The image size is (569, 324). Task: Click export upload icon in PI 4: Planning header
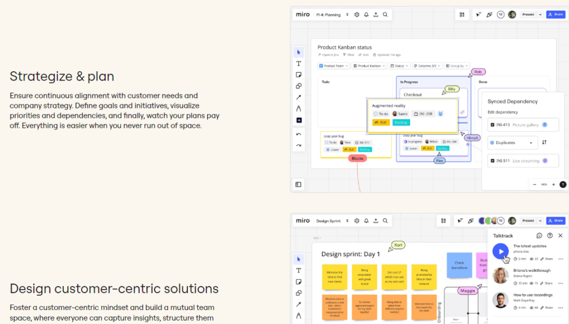(x=376, y=14)
